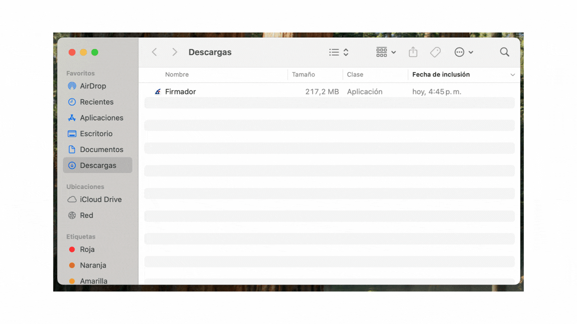Screen dimensions: 577x324
Task: Click the search magnifier icon
Action: coord(504,52)
